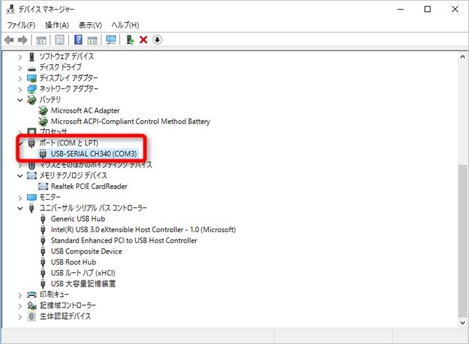Expand the ディスプレイ アダプター node
Image resolution: width=469 pixels, height=344 pixels.
pos(20,78)
